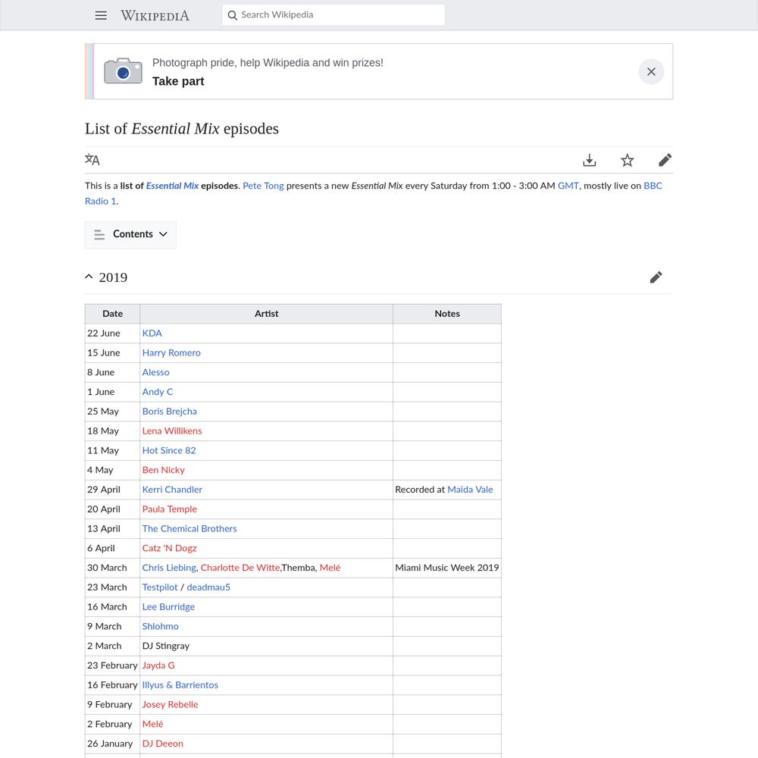Select the Miami Music Week 2019 note
Viewport: 758px width, 758px height.
coord(447,568)
